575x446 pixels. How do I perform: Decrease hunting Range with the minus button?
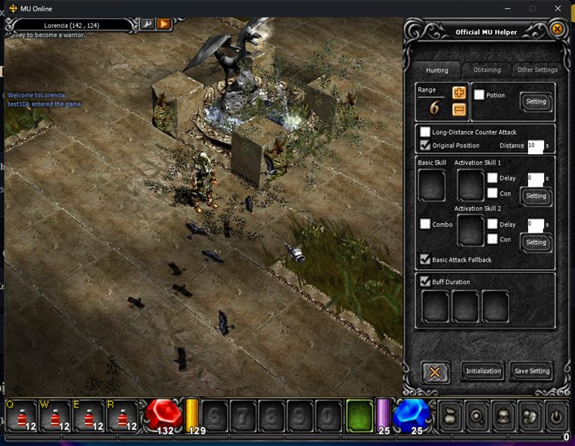458,109
